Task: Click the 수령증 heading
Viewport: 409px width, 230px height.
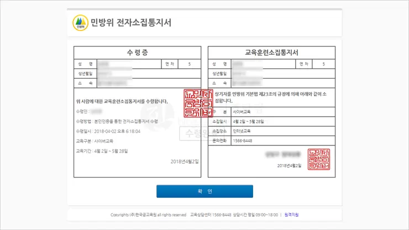Action: pos(138,53)
